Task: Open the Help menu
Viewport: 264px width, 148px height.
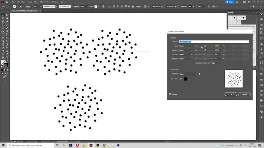Action: click(x=61, y=2)
